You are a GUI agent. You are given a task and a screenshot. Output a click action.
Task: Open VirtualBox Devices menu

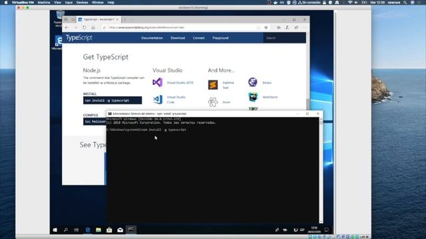tap(82, 3)
